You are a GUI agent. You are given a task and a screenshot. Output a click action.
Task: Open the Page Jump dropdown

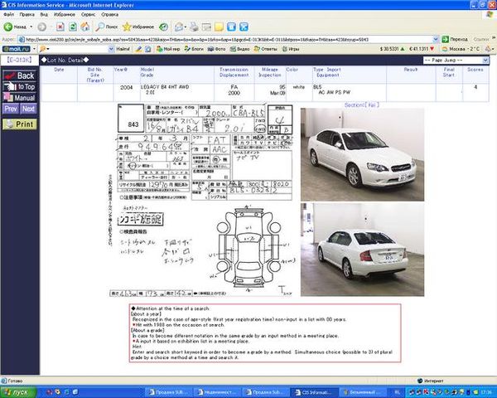tap(456, 61)
